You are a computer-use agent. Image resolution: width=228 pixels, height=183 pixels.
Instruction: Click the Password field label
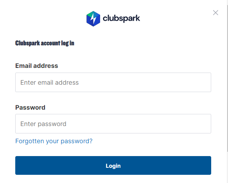tap(30, 108)
